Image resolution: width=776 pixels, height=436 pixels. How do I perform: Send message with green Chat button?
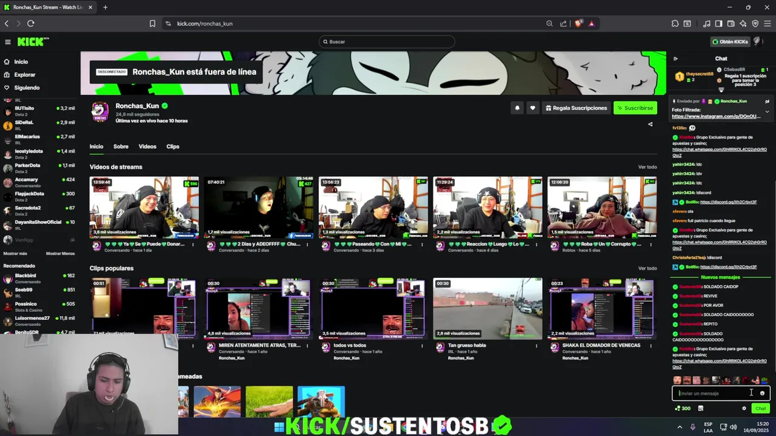[760, 408]
